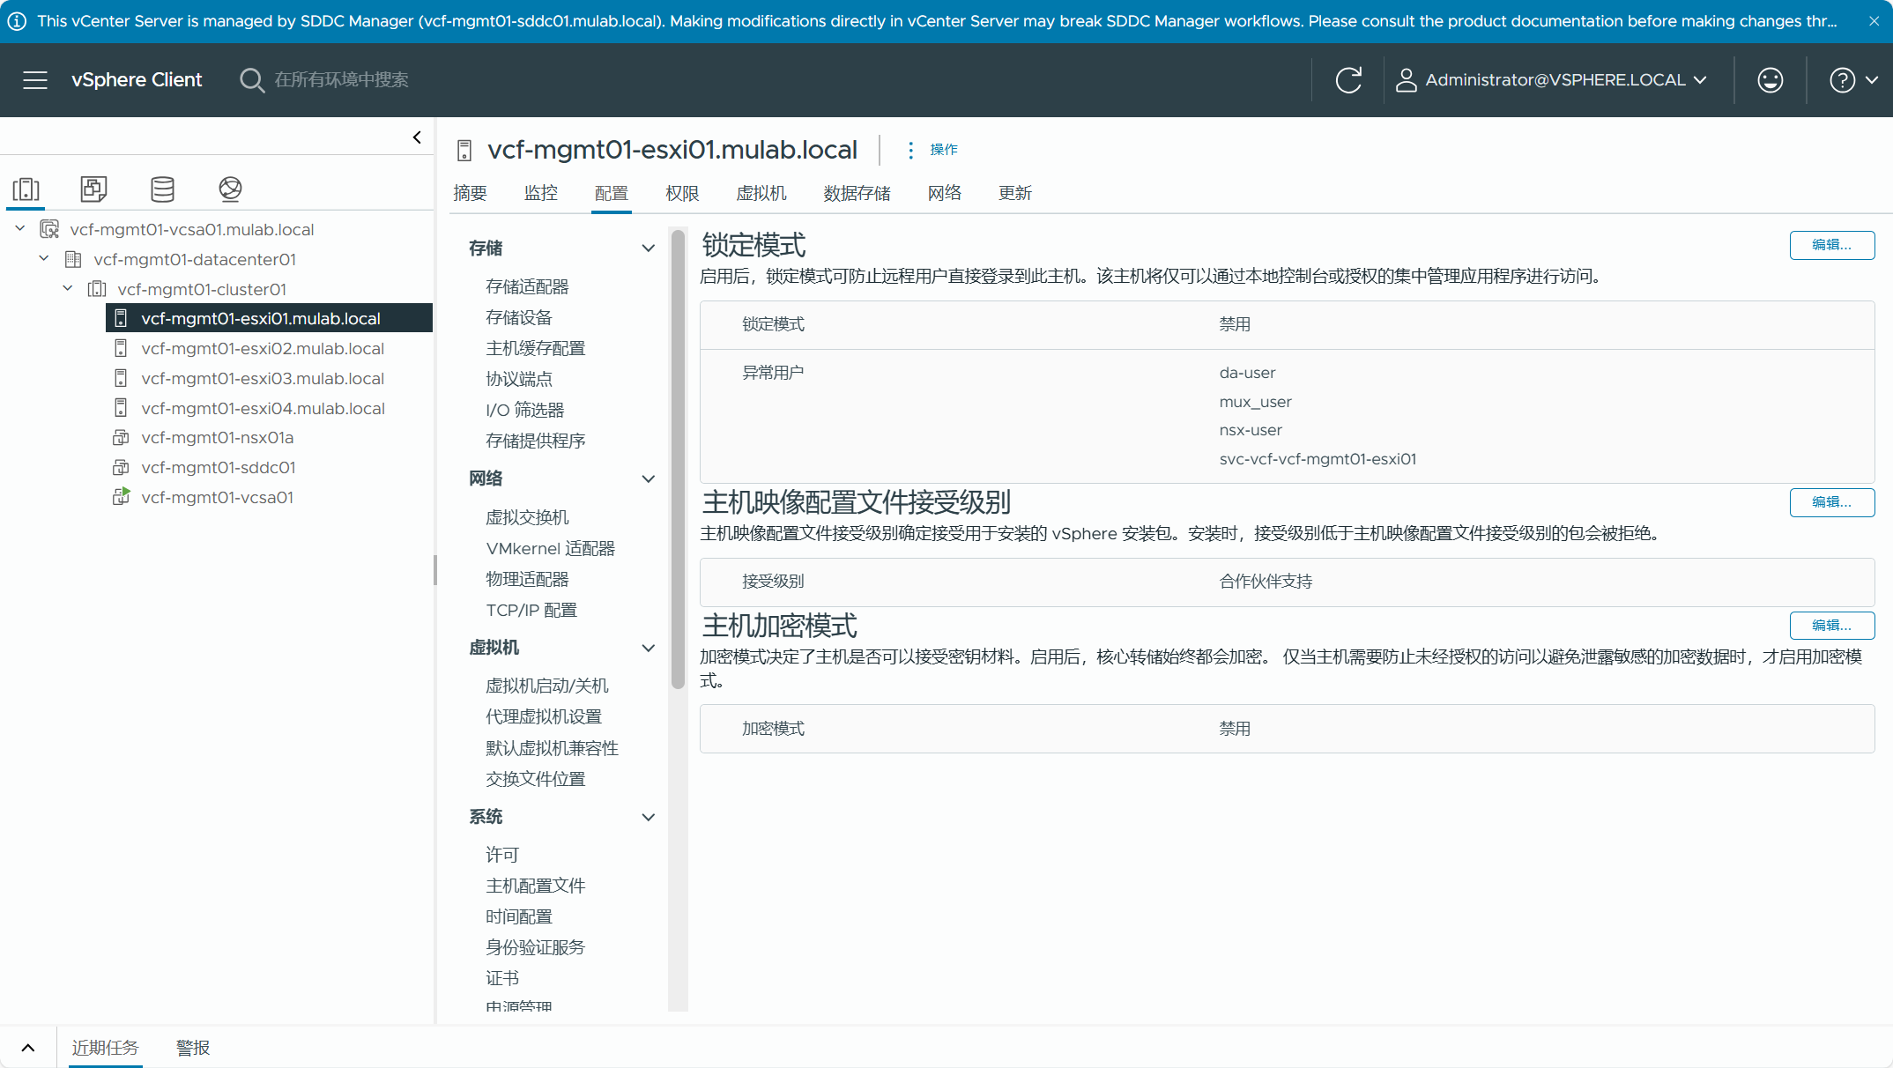The width and height of the screenshot is (1893, 1068).
Task: Open the 数据存储 tab
Action: pyautogui.click(x=857, y=193)
